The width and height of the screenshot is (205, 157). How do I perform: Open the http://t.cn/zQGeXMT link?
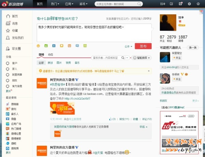(78, 99)
